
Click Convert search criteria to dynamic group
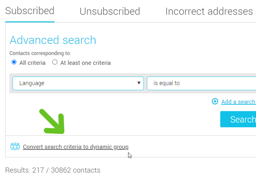(x=76, y=147)
